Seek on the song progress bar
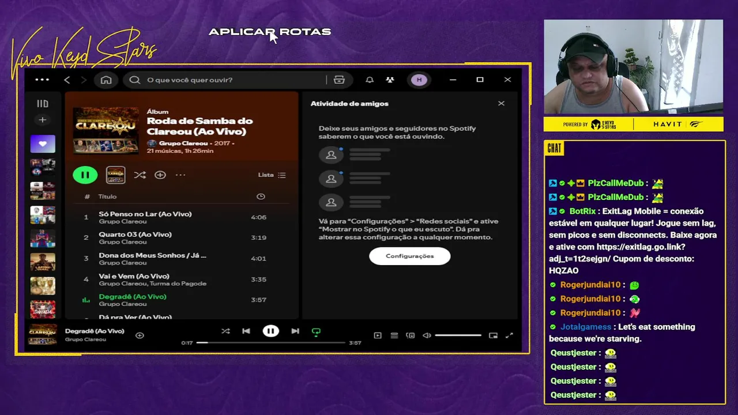738x415 pixels. pos(270,343)
